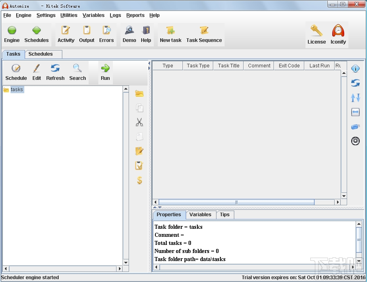
Task: Click the tree panel scroll down arrow
Action: [126, 263]
